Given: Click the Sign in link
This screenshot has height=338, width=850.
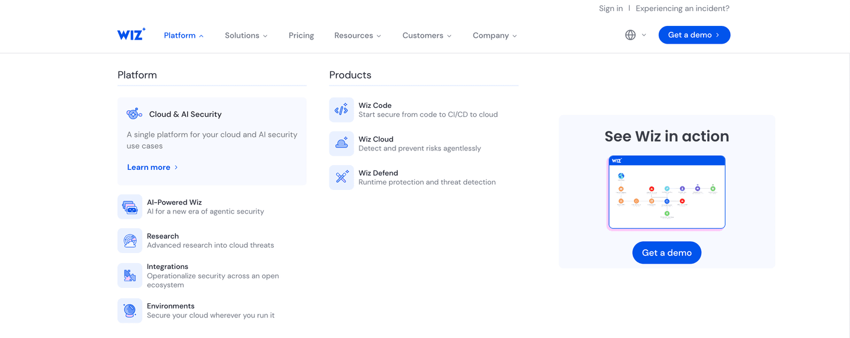Looking at the screenshot, I should click(611, 8).
